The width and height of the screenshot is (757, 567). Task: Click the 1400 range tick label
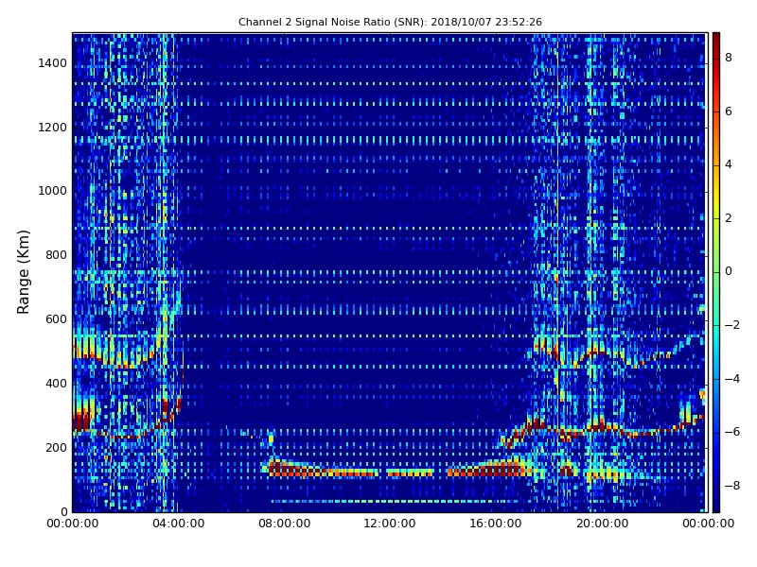click(x=53, y=63)
